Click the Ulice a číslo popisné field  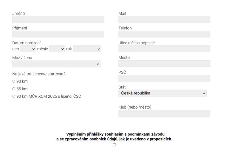coord(164,49)
